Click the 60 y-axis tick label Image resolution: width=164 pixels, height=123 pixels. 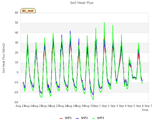pos(16,13)
